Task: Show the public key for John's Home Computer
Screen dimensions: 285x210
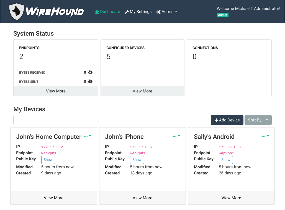Action: [x=48, y=160]
